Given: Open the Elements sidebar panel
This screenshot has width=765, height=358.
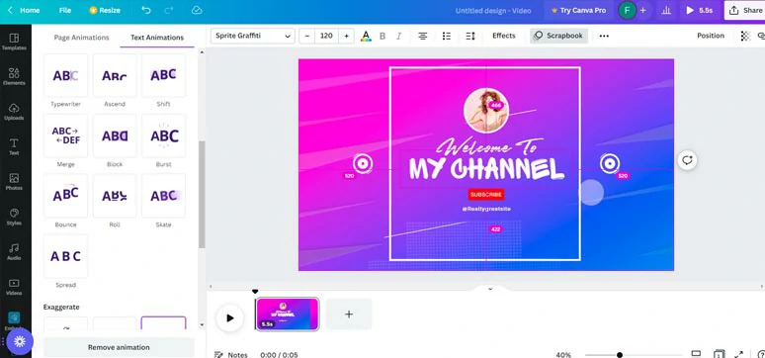Looking at the screenshot, I should point(14,77).
